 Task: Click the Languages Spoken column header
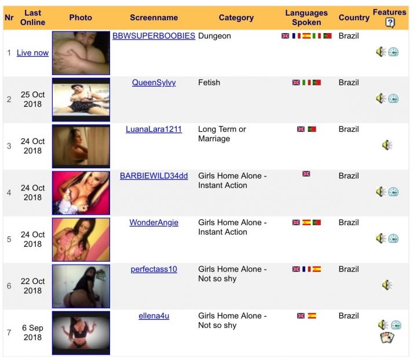click(306, 17)
